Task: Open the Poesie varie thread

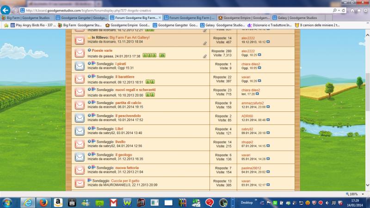Action: click(x=102, y=50)
